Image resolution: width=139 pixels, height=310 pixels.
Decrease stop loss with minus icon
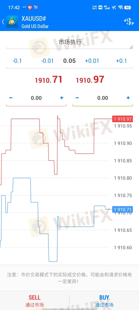coord(11,98)
